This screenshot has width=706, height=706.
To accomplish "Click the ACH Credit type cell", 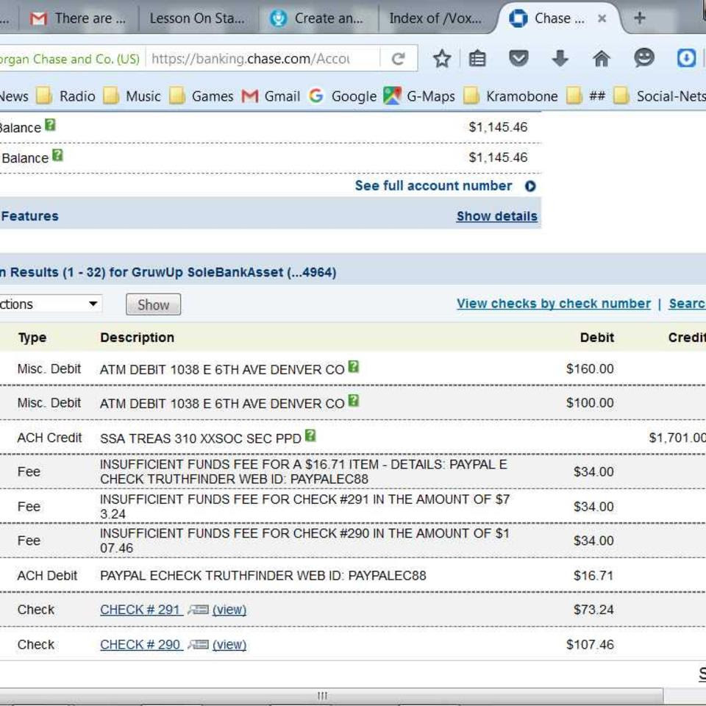I will 49,438.
